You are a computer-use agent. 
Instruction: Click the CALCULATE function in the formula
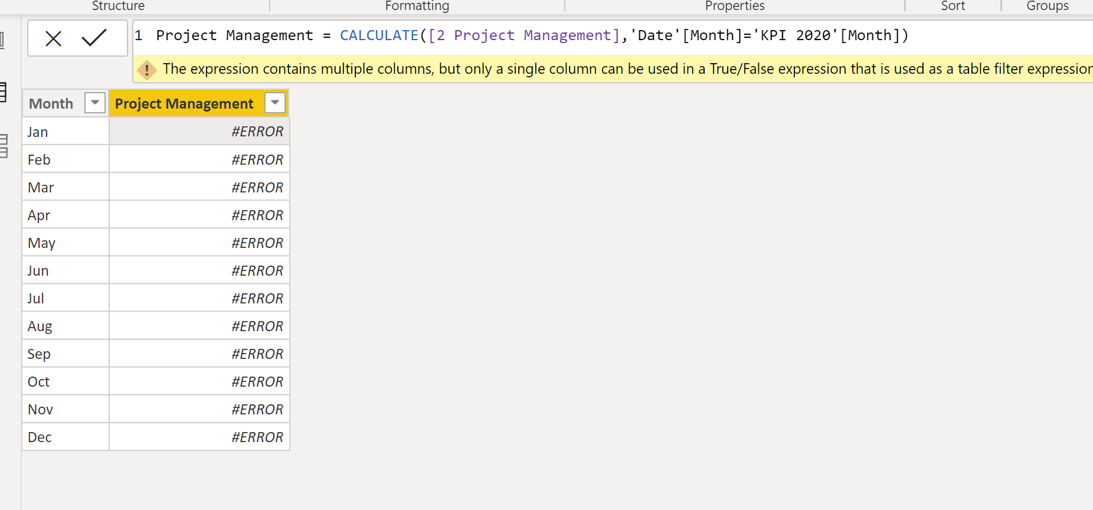(x=379, y=35)
